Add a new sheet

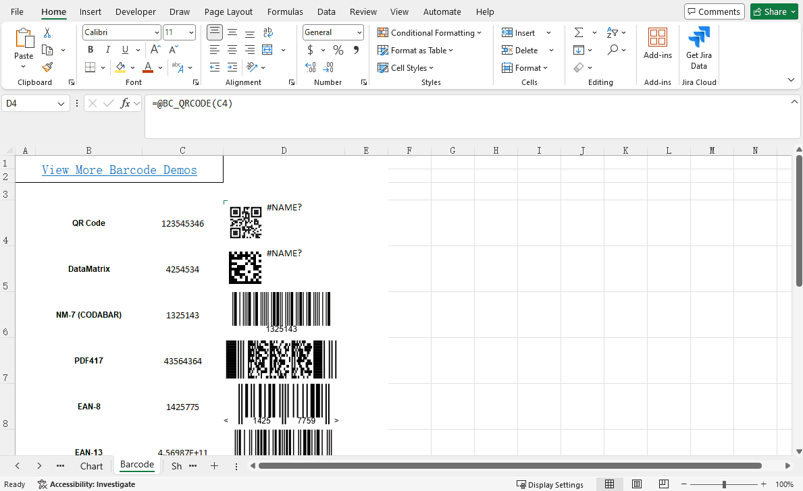[215, 465]
